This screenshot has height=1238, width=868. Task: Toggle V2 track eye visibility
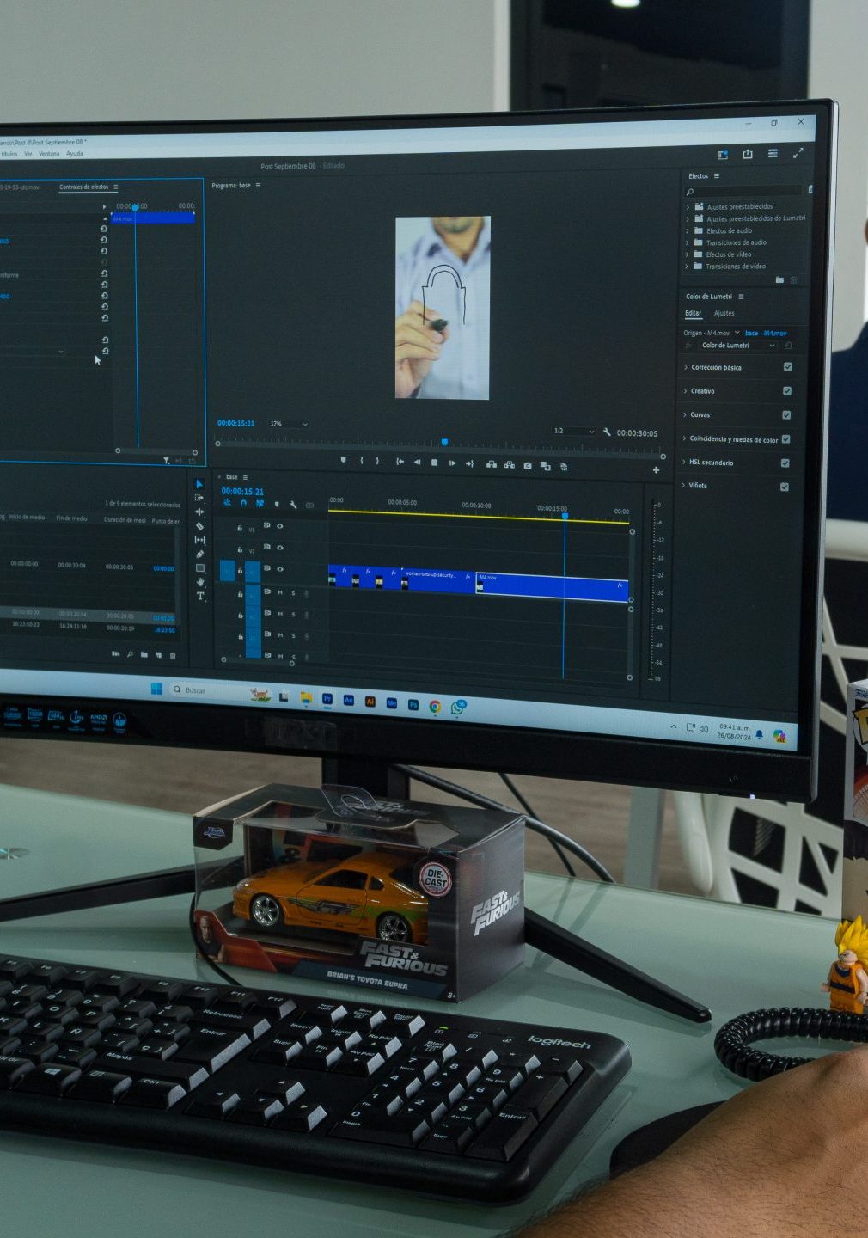279,547
